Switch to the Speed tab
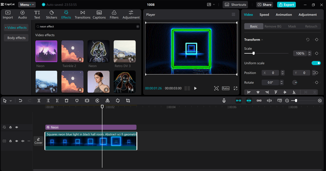 click(264, 14)
